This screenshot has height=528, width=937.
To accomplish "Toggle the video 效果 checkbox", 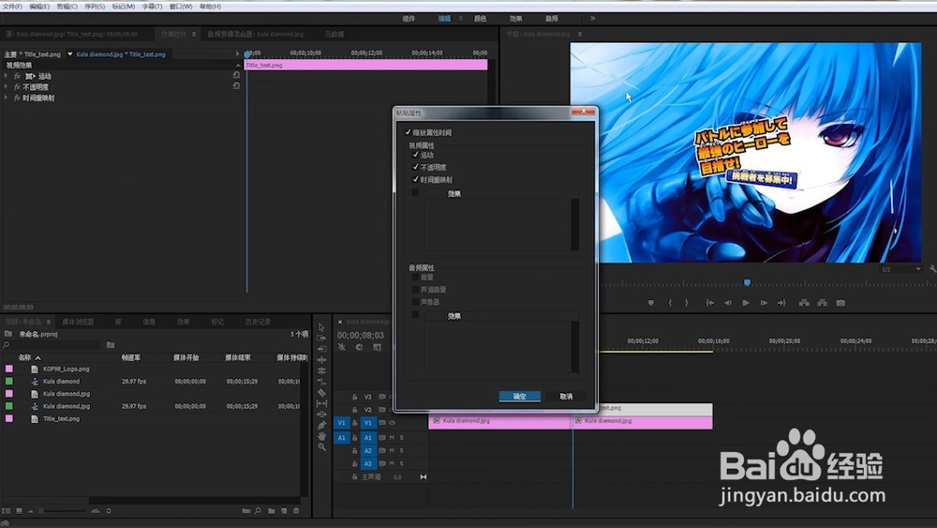I will click(415, 192).
